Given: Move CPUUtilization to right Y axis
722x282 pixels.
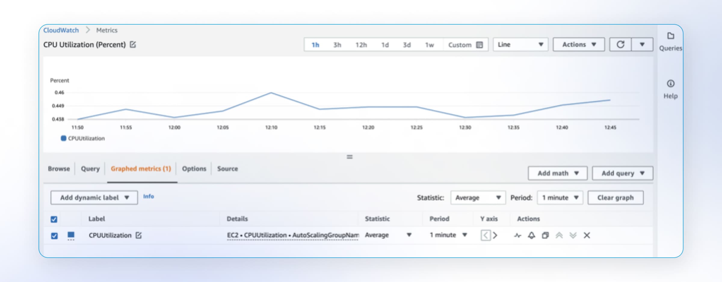Looking at the screenshot, I should point(495,235).
